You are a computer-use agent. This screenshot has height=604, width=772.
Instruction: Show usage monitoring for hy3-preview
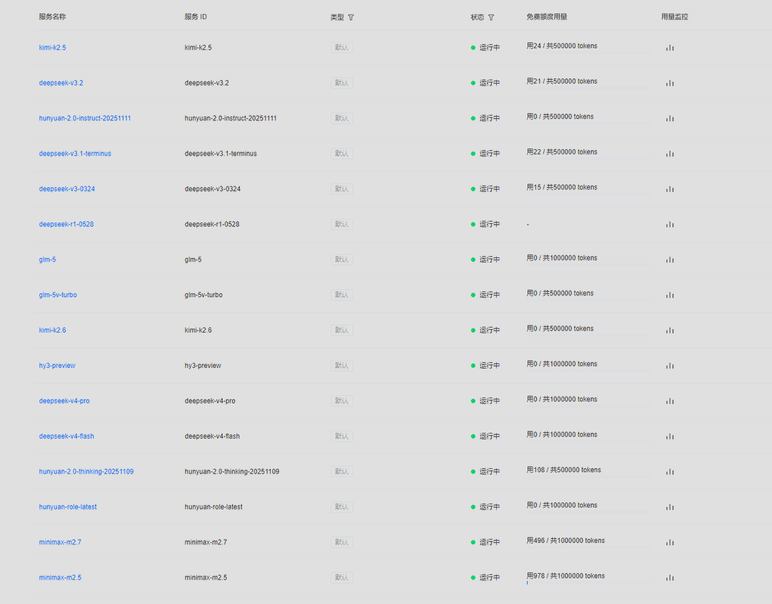(x=670, y=366)
